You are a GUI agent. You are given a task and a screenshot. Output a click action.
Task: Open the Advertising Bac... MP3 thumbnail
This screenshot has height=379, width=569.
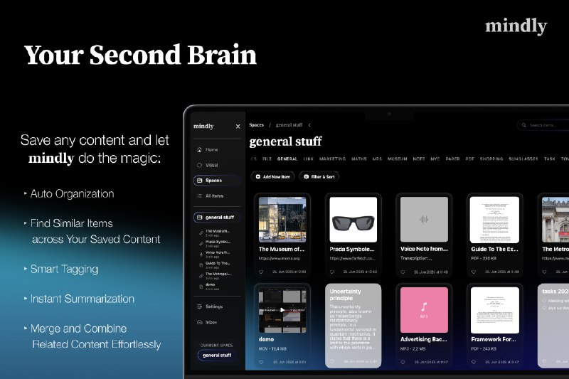(x=424, y=309)
